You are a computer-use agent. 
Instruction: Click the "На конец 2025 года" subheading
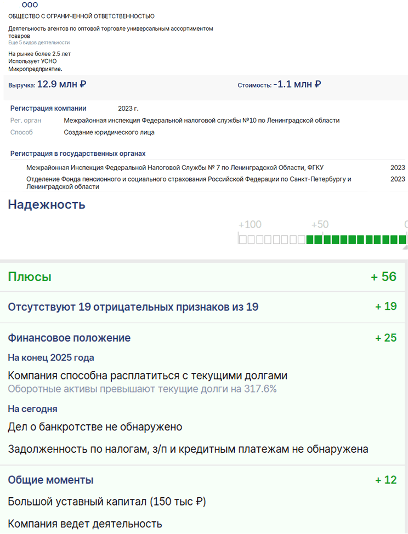(51, 357)
